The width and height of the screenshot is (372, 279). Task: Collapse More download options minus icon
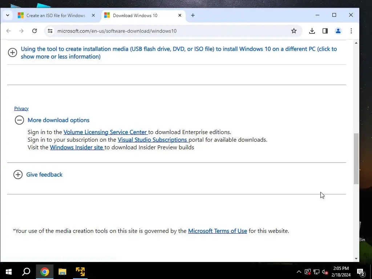point(19,120)
